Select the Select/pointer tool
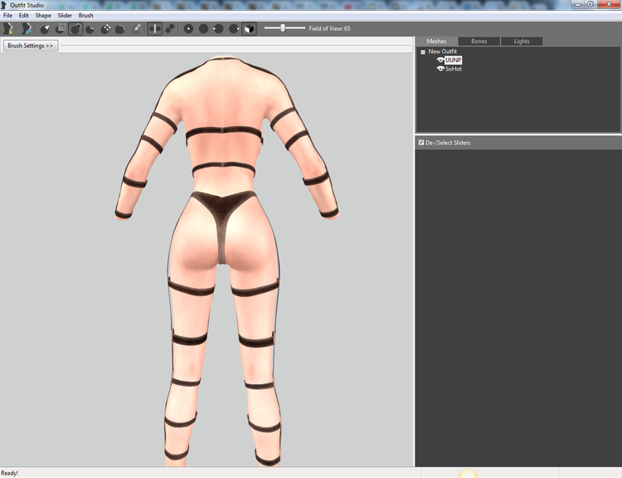The width and height of the screenshot is (622, 478). [46, 28]
